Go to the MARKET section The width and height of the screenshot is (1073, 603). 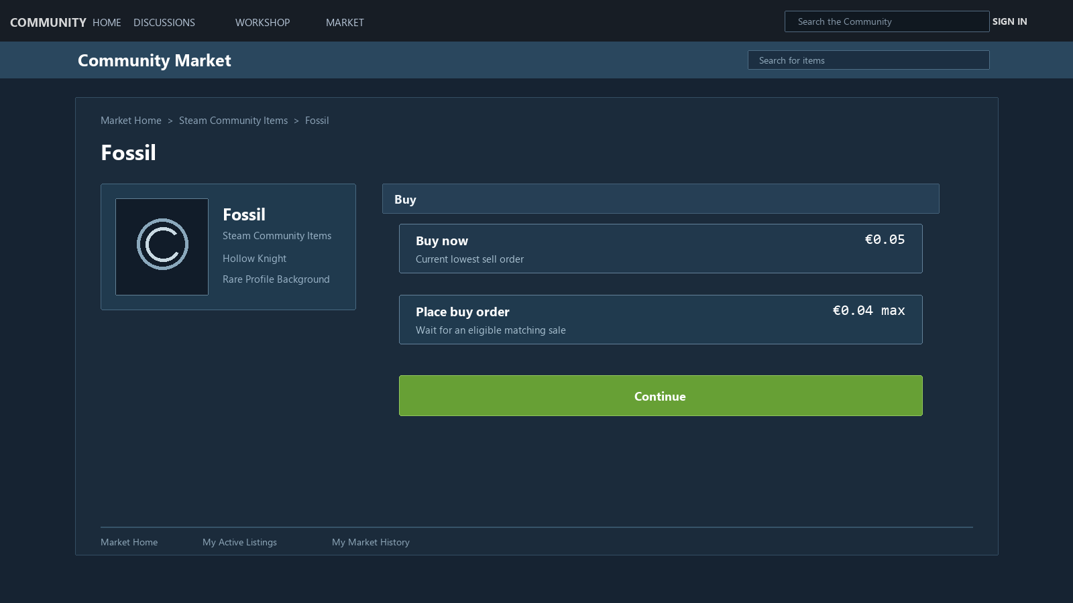tap(345, 22)
